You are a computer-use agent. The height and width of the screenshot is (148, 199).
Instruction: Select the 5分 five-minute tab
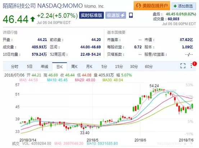coord(104,67)
